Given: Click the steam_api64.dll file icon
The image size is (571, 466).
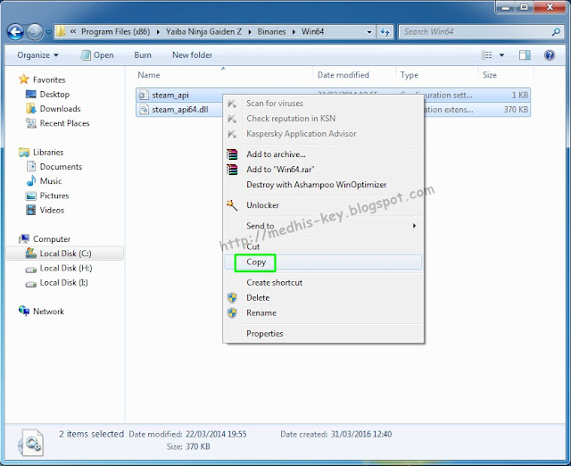Looking at the screenshot, I should coord(144,109).
